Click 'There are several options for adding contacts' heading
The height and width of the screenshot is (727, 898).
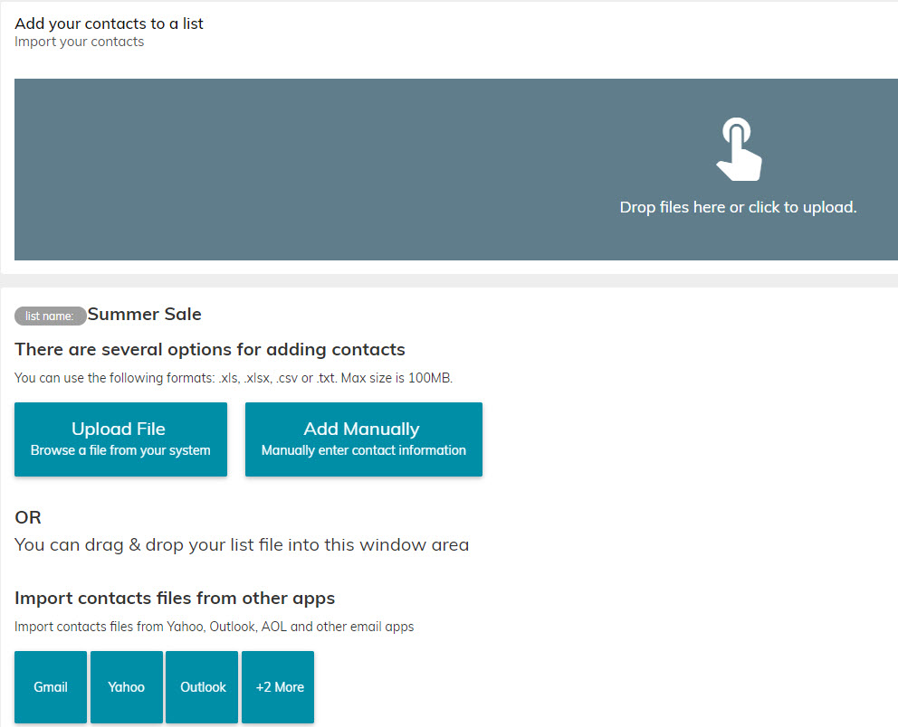[x=209, y=349]
